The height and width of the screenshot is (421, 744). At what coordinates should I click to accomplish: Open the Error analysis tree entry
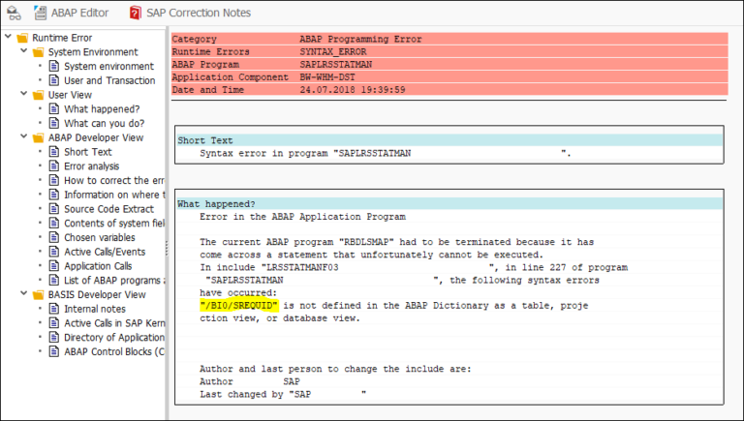pyautogui.click(x=91, y=166)
